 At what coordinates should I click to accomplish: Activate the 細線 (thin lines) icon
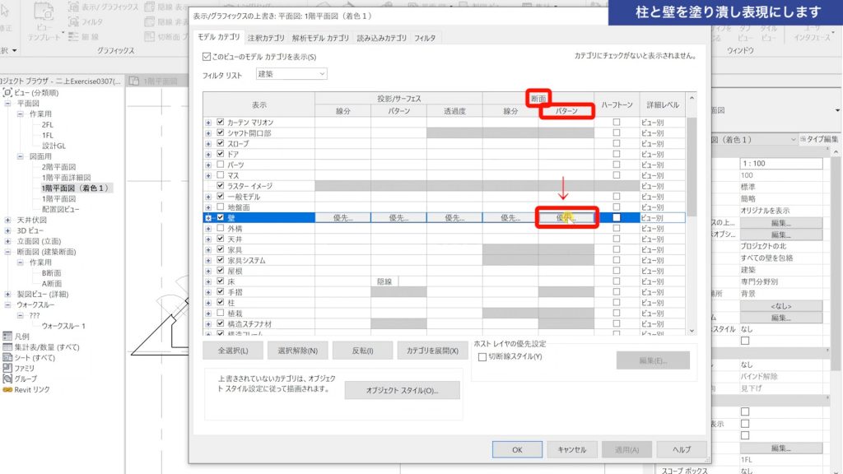(x=73, y=36)
